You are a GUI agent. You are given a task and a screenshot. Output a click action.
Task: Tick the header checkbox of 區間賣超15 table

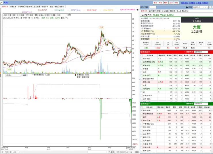click(141, 107)
